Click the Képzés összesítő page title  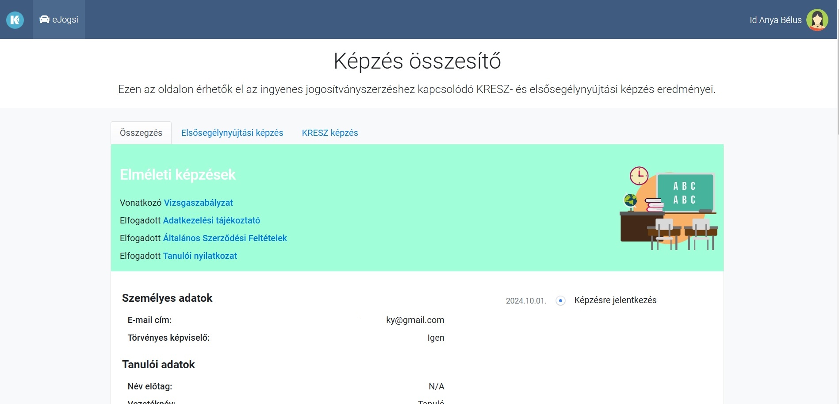(417, 61)
